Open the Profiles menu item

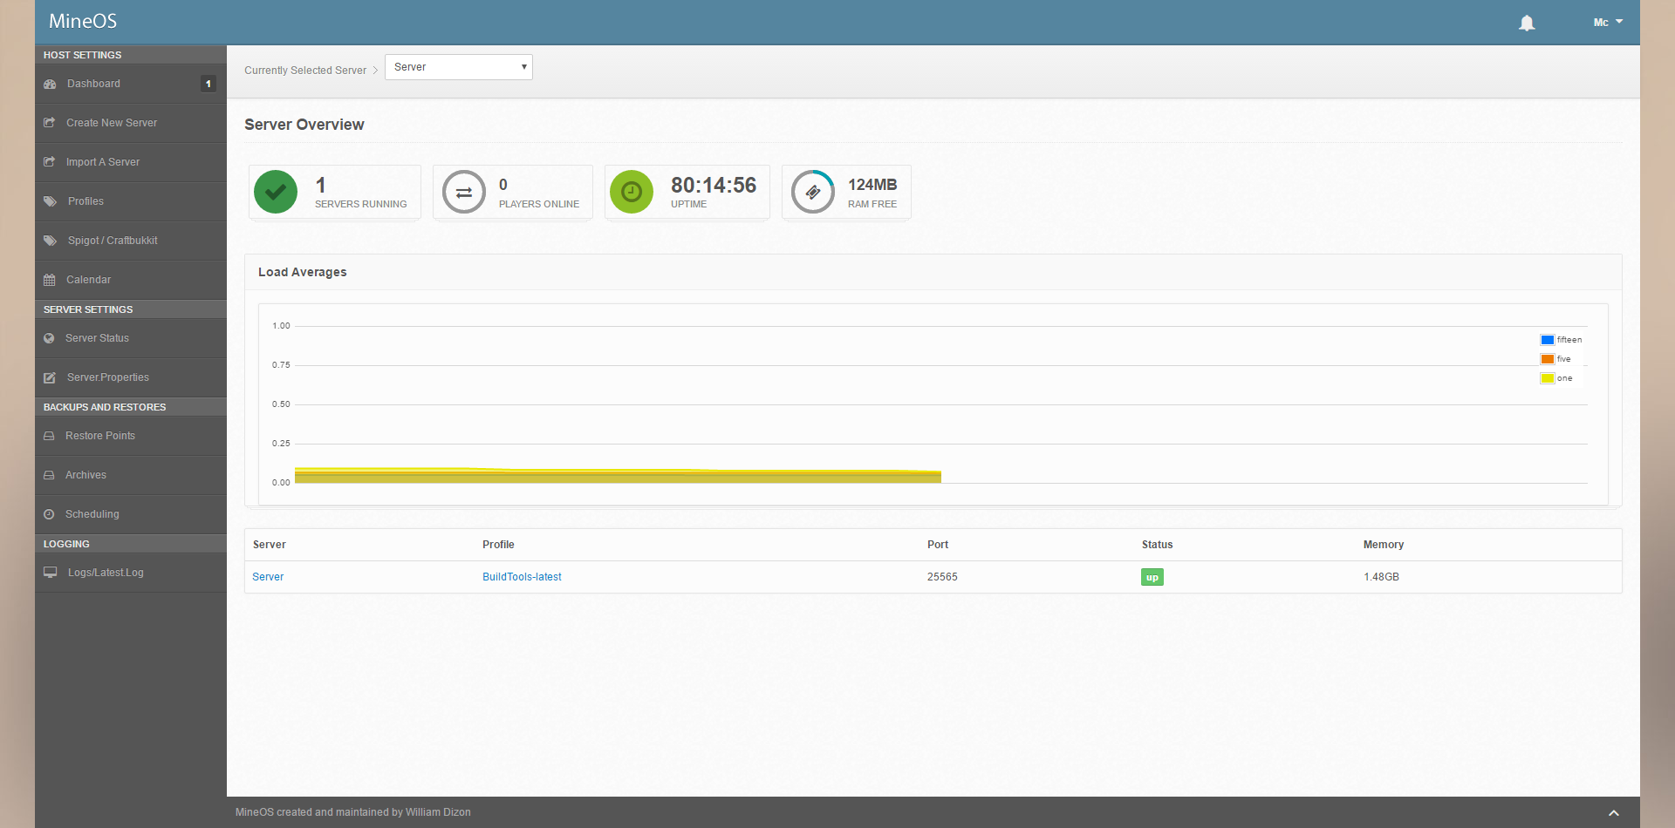coord(85,201)
